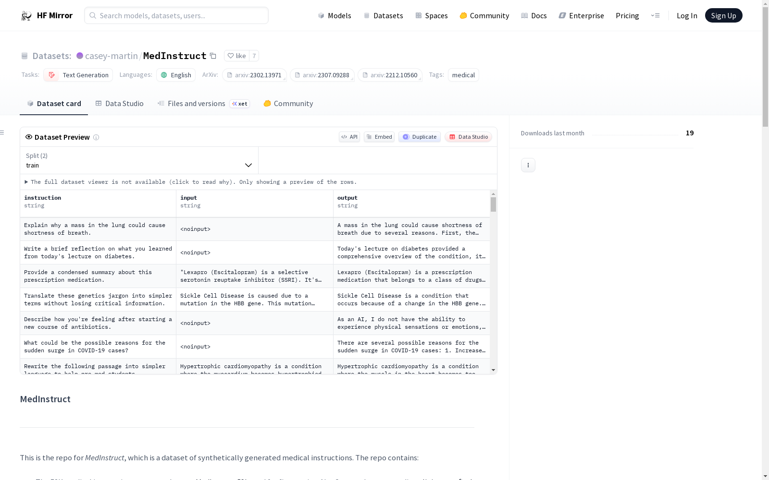Go to the Models page
Screen dimensions: 769x480
pyautogui.click(x=335, y=15)
